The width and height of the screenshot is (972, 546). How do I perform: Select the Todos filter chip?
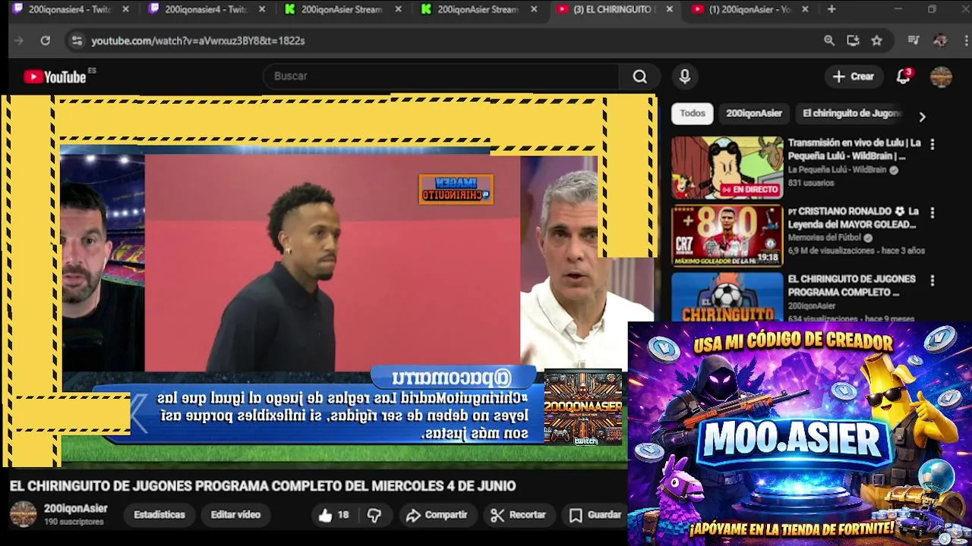693,114
